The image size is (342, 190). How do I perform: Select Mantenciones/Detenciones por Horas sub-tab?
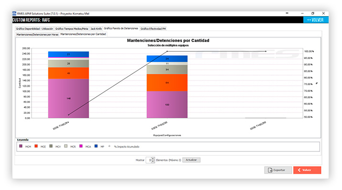[37, 35]
